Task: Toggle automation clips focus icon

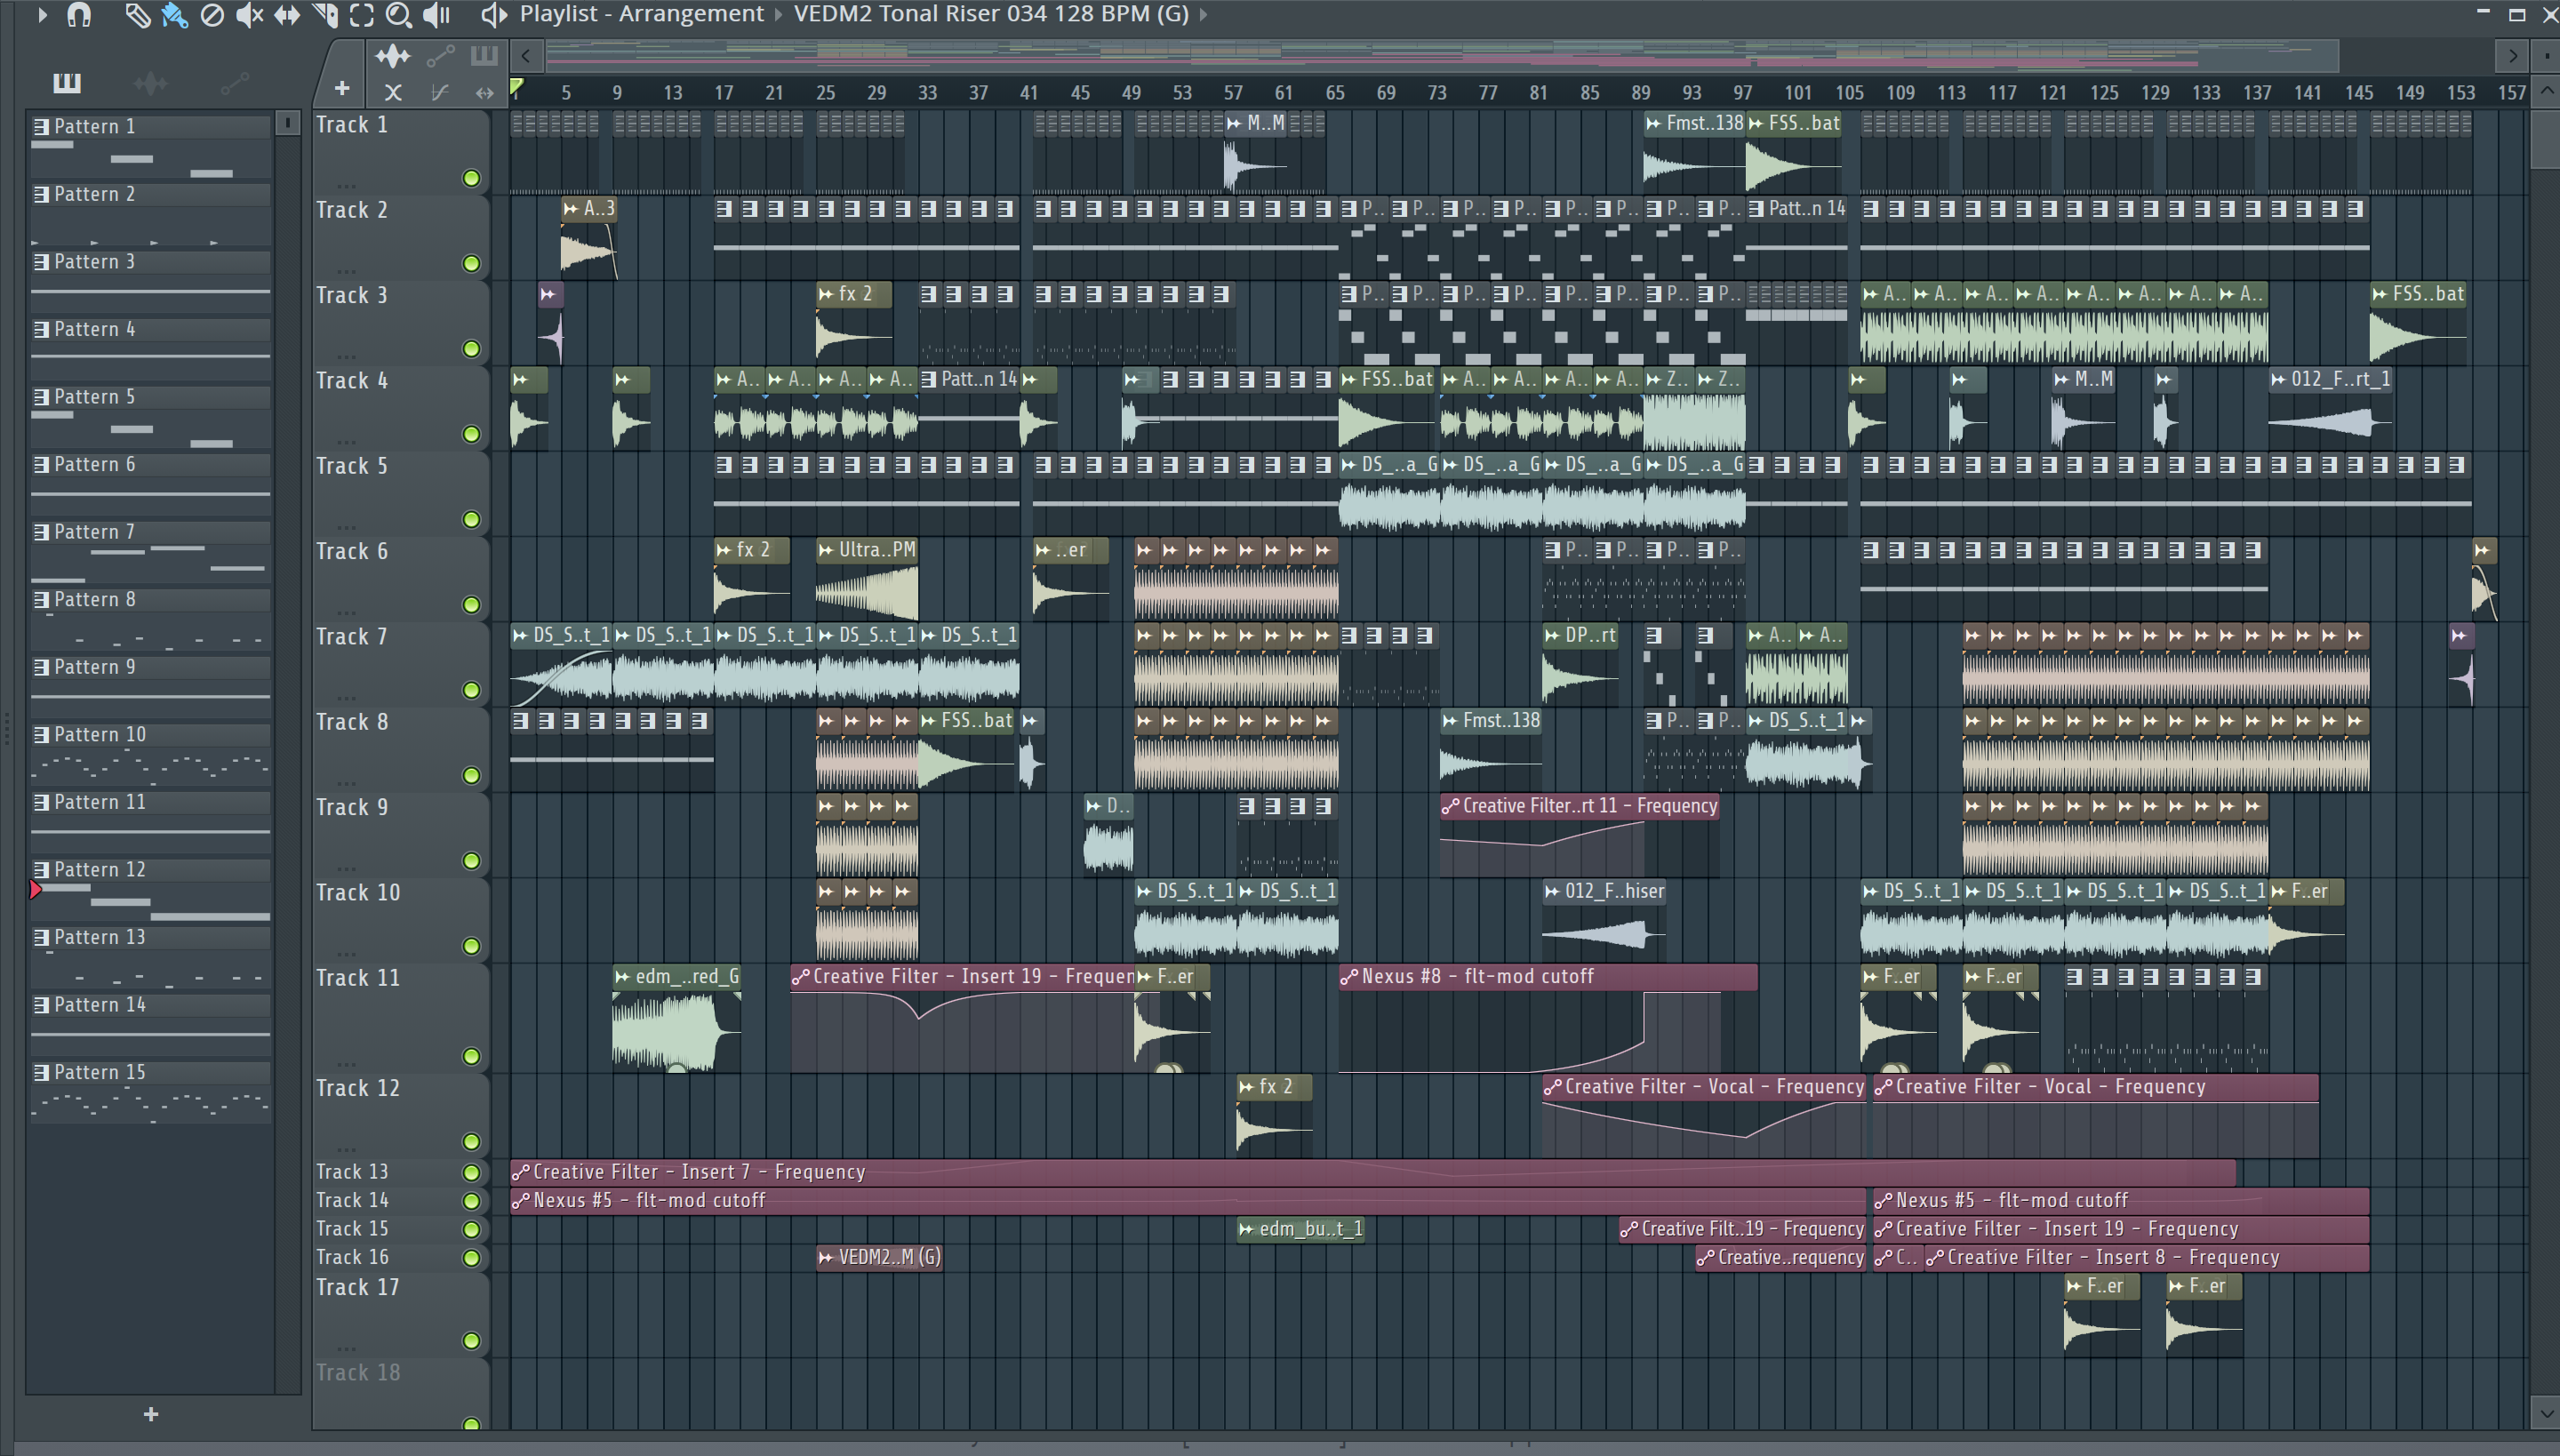Action: [x=440, y=56]
